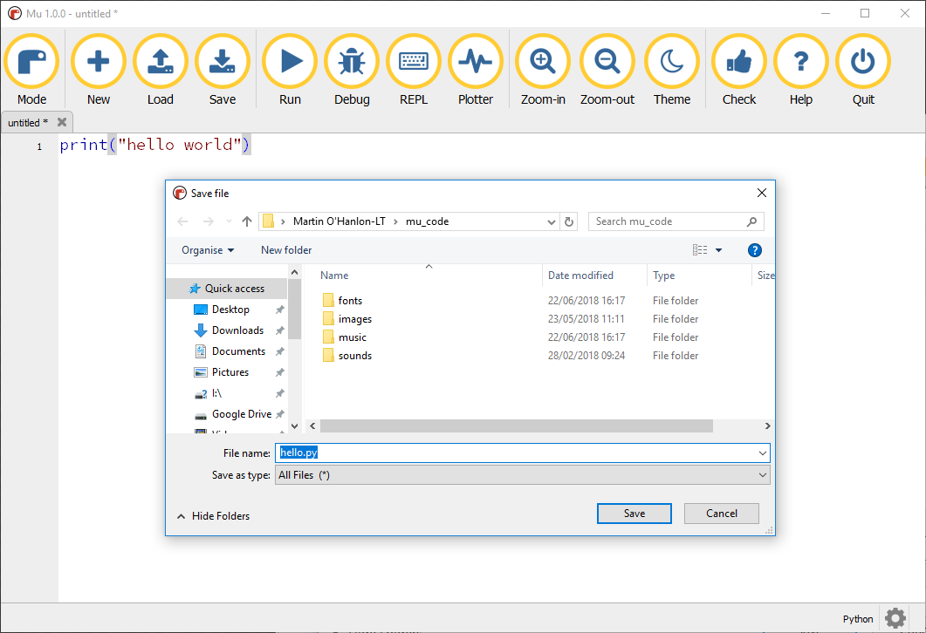Click the horizontal scrollbar in file list

coord(517,426)
